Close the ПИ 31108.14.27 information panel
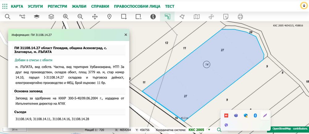 126,35
